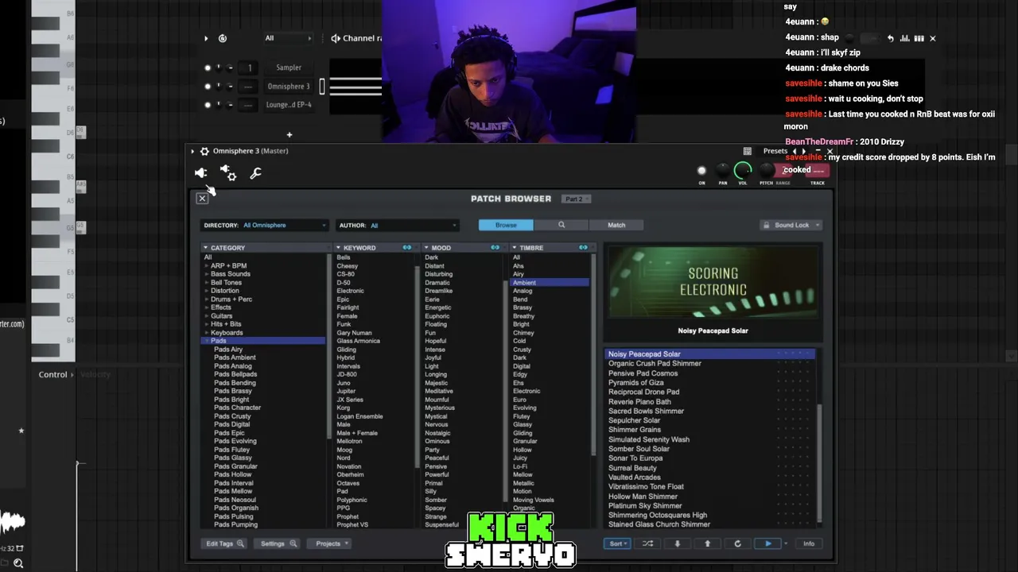Load the Reverie Piano Bath patch

639,401
